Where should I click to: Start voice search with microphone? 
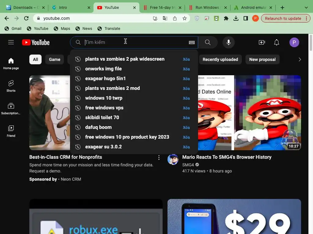229,42
